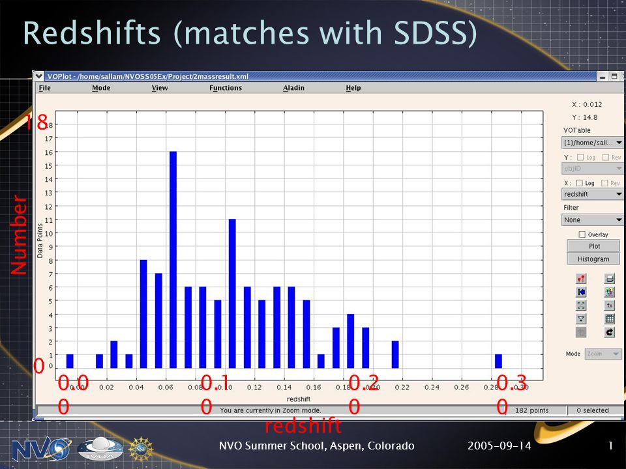Click 'NVO Summer School, Aspen, Colorado' footer text
Viewport: 626px width, 469px height.
(317, 446)
